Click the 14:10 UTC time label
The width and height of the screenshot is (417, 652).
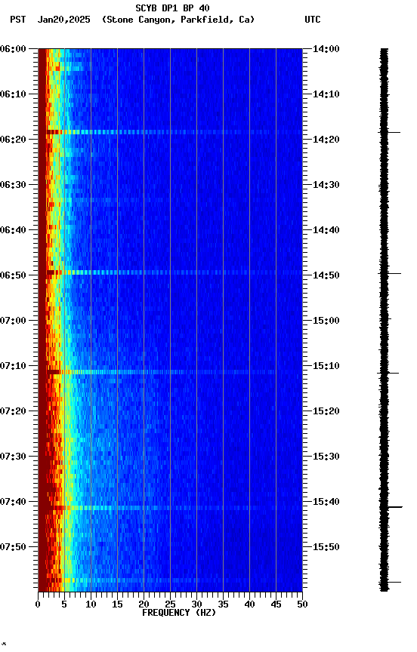click(x=326, y=94)
